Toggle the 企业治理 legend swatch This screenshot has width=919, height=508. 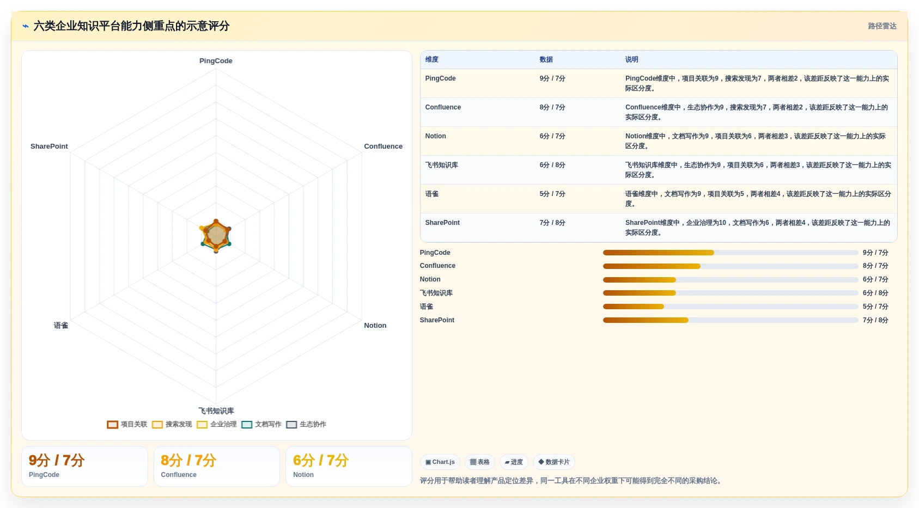click(x=202, y=425)
